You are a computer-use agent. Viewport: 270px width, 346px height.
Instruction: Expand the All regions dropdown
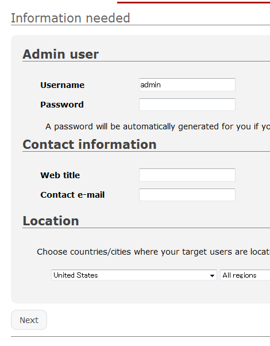point(245,275)
